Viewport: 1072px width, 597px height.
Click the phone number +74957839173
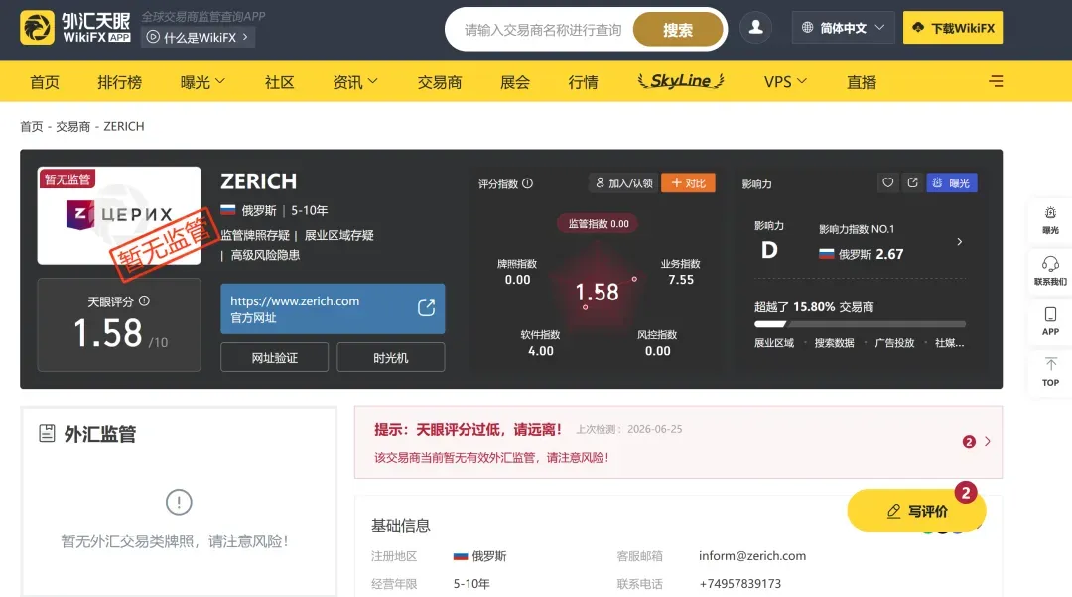point(739,583)
